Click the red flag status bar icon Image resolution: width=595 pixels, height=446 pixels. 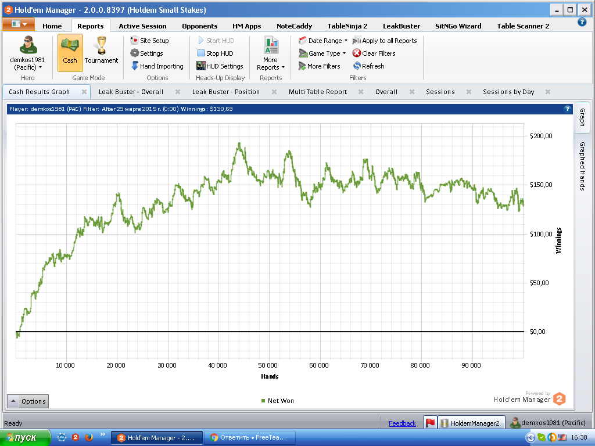(x=430, y=423)
